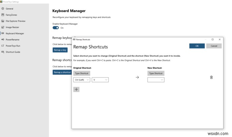This screenshot has height=137, width=232.
Task: Confirm remapping with the OK button
Action: 197,46
